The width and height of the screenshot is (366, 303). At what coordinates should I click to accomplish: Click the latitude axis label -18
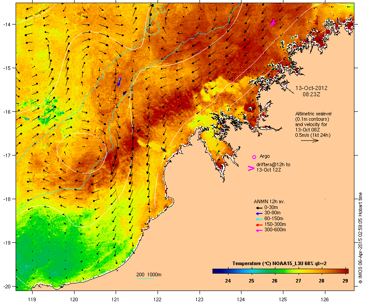click(x=6, y=199)
